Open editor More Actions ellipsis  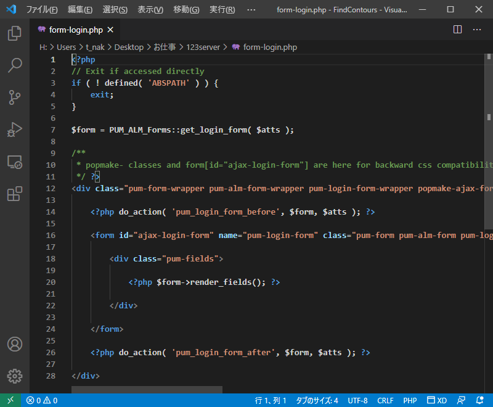point(477,30)
